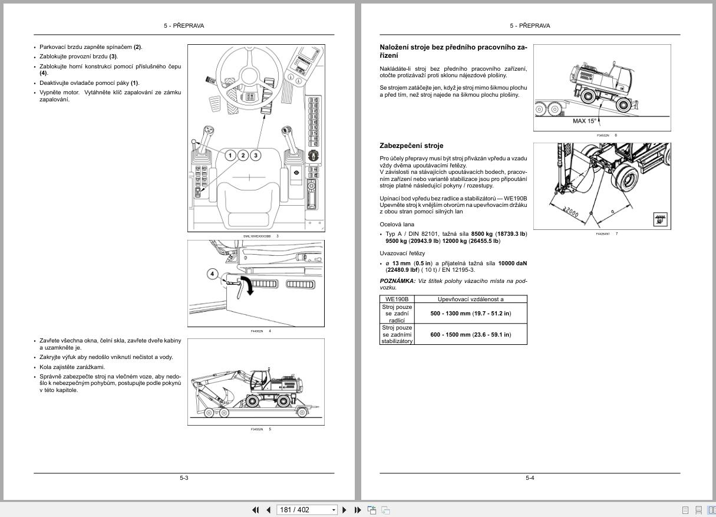This screenshot has height=517, width=716.
Task: Click bullet 'Deaktivujte ovladače pomocí páky (1)'
Action: [90, 83]
